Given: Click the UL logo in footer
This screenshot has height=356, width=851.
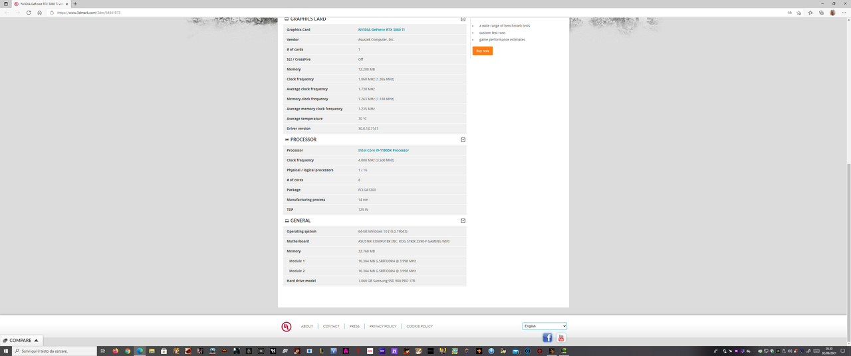Looking at the screenshot, I should click(x=286, y=326).
